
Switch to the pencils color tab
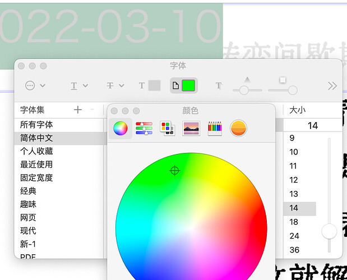point(215,128)
